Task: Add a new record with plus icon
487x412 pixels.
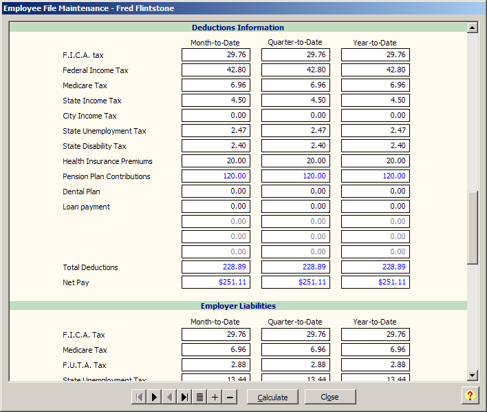Action: coord(215,397)
